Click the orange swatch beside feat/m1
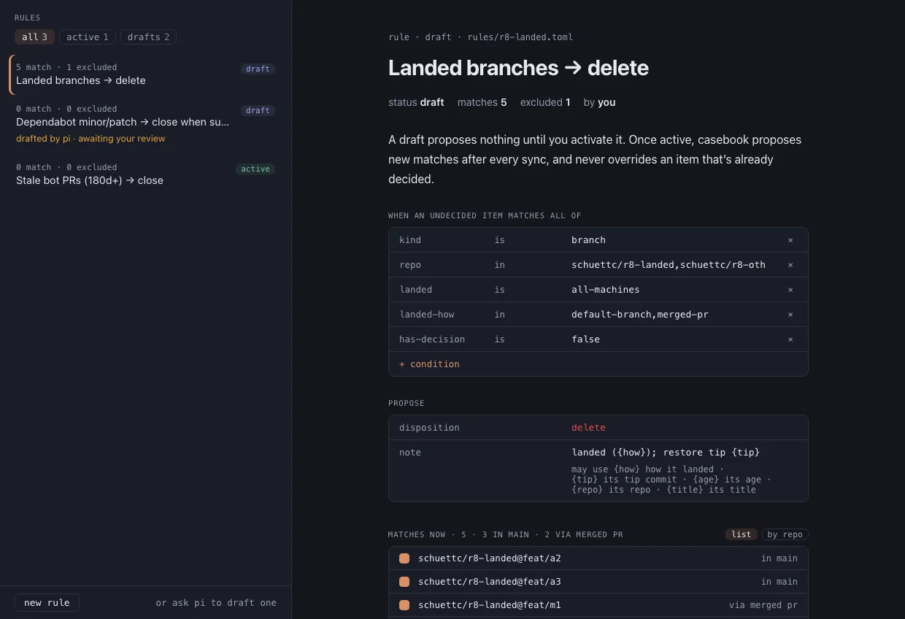 coord(404,605)
